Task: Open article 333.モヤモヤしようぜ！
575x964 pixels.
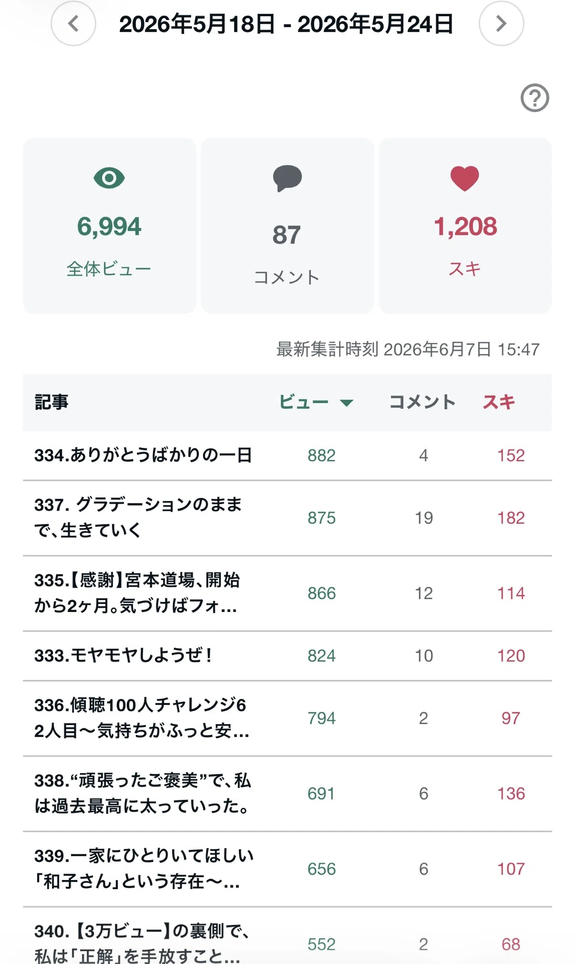Action: 123,656
